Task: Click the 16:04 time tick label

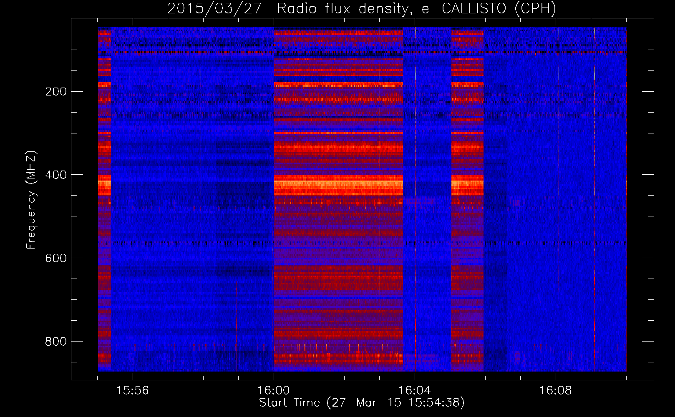Action: pos(415,391)
